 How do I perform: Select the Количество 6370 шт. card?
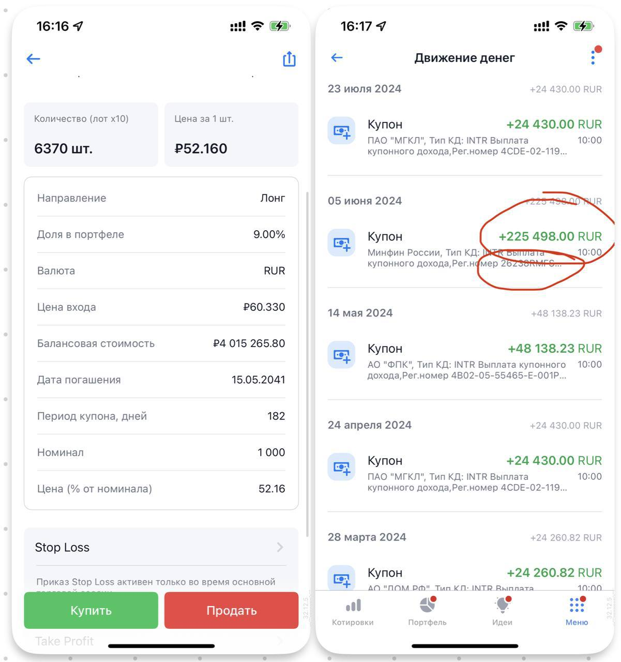click(x=91, y=134)
